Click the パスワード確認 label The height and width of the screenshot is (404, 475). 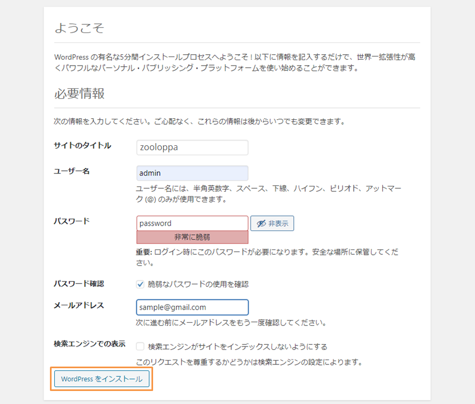(79, 284)
